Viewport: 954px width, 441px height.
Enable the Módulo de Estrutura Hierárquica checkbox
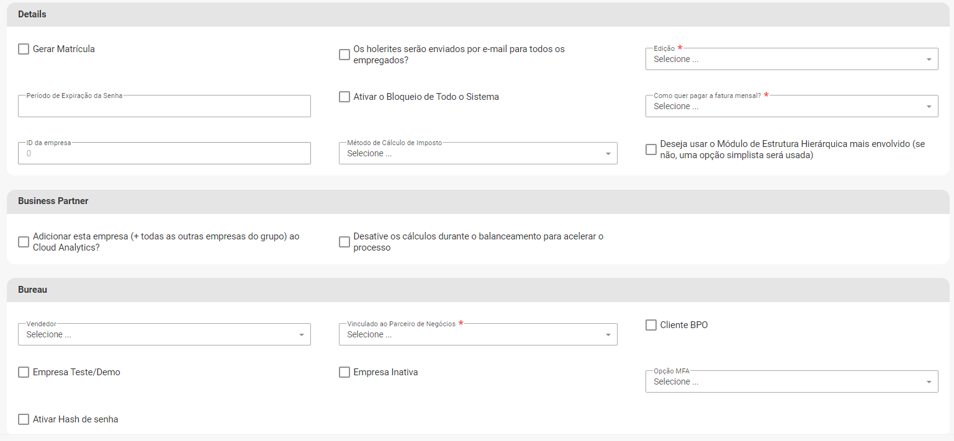coord(651,149)
